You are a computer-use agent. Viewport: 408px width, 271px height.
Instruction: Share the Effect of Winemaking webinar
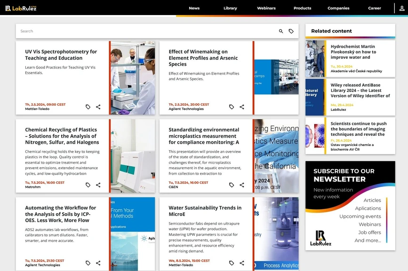tap(242, 107)
